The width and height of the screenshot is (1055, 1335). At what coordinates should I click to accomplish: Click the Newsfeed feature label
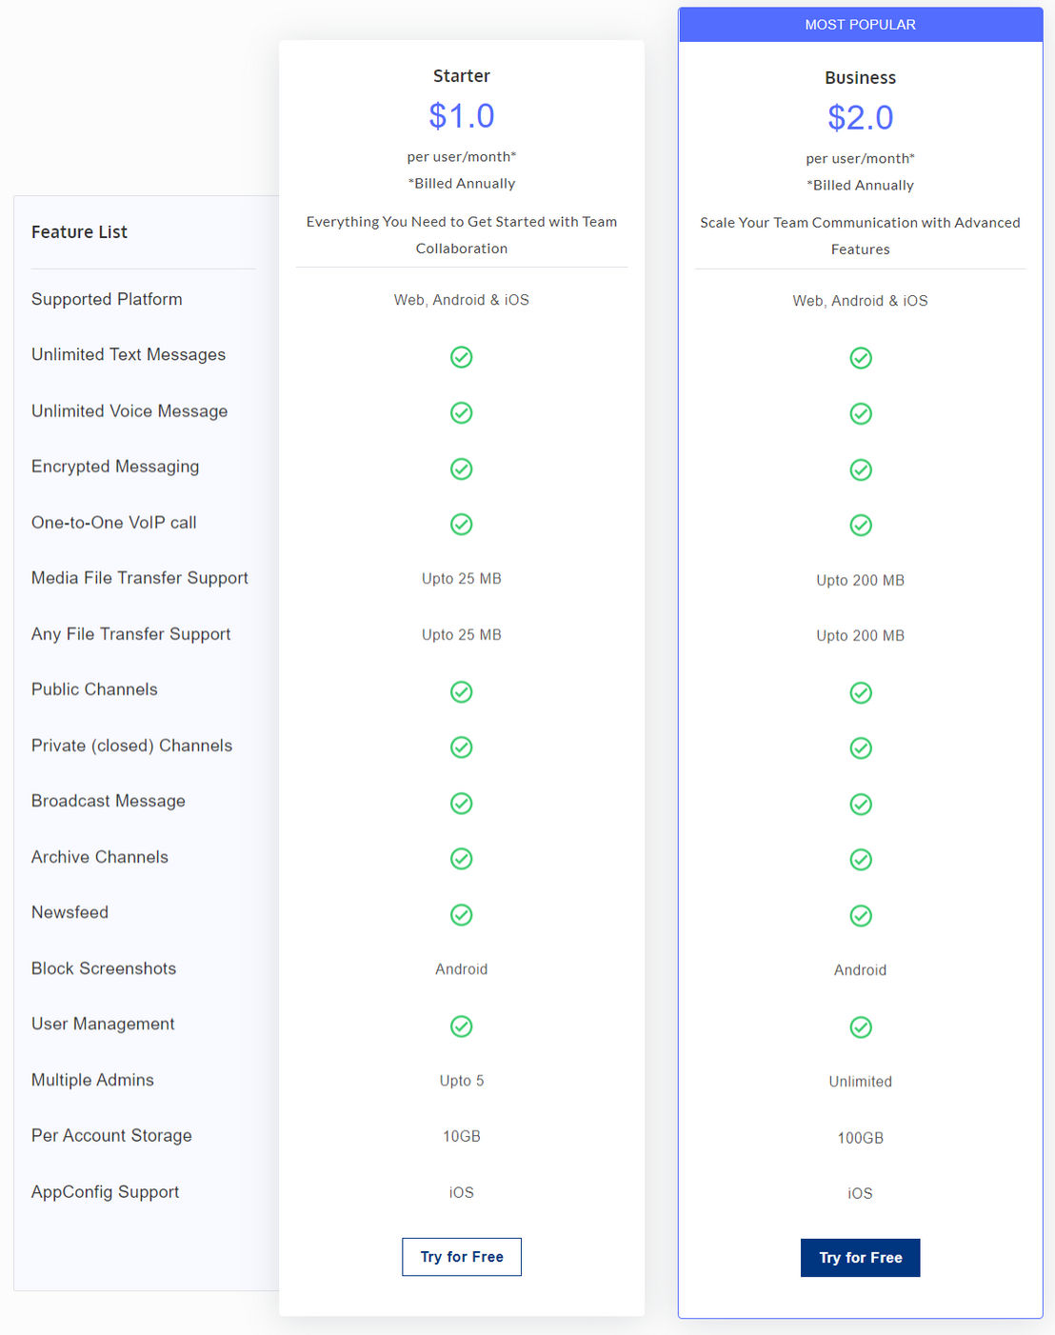pyautogui.click(x=70, y=912)
